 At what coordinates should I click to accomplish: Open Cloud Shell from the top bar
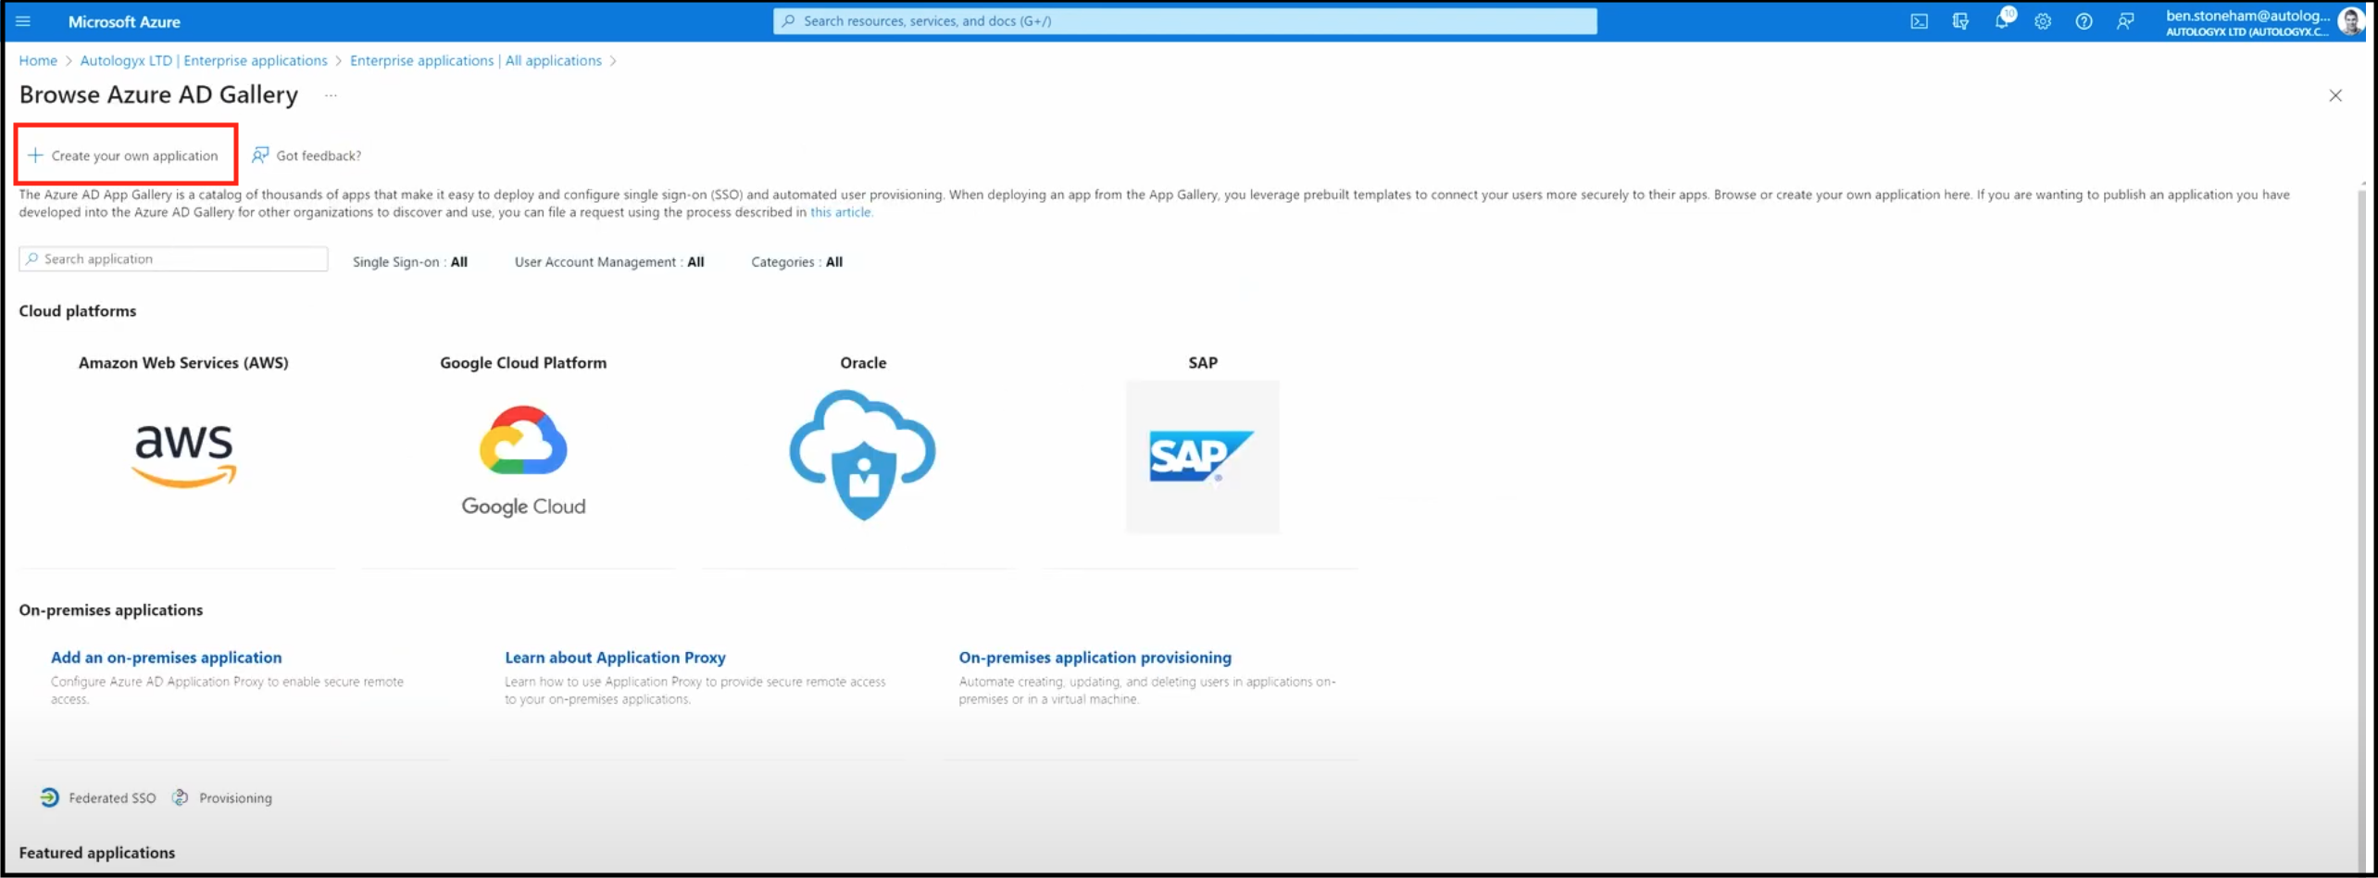[x=1919, y=21]
